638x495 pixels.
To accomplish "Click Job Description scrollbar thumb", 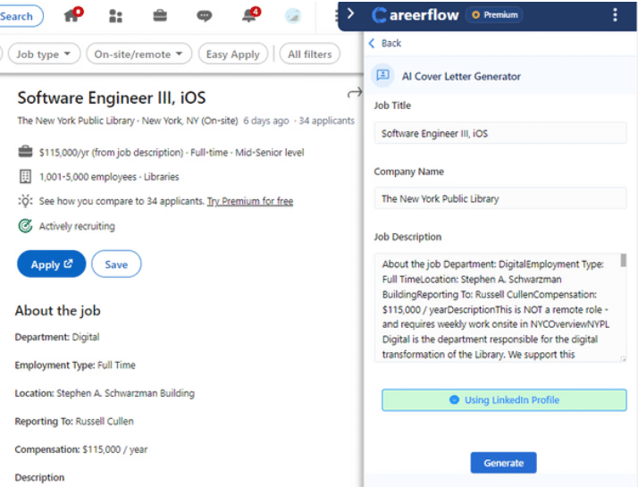I will pos(623,260).
